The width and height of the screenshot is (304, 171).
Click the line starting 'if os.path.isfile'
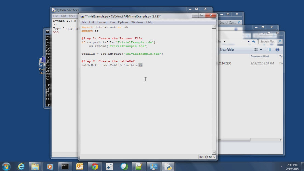tap(120, 42)
